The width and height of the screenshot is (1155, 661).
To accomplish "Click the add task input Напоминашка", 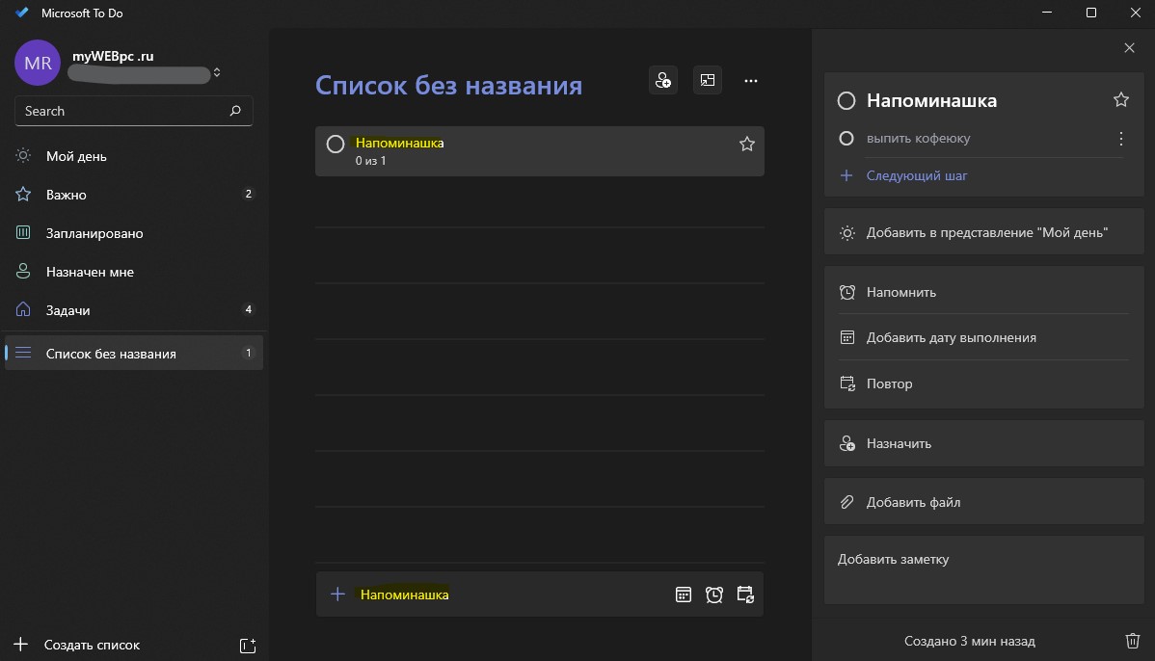I will point(404,595).
